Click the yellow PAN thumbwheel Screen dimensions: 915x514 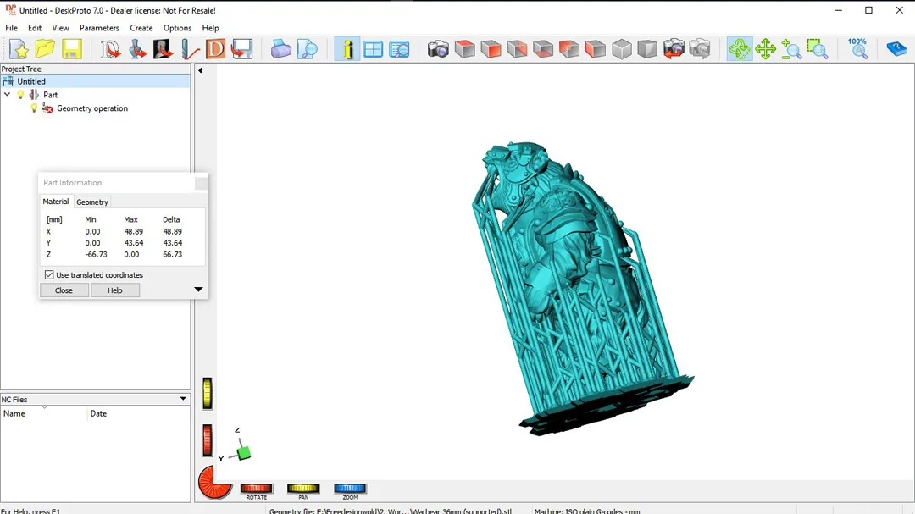click(x=303, y=489)
